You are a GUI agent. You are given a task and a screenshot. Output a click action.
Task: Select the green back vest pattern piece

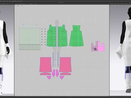(76, 36)
